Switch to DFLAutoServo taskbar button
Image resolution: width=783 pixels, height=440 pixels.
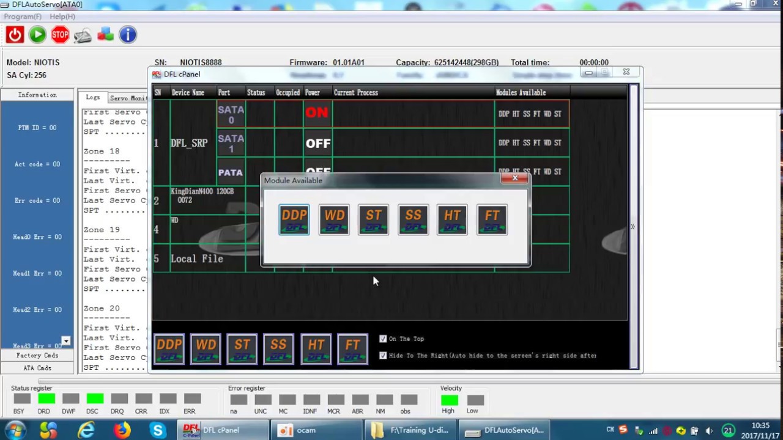[504, 430]
